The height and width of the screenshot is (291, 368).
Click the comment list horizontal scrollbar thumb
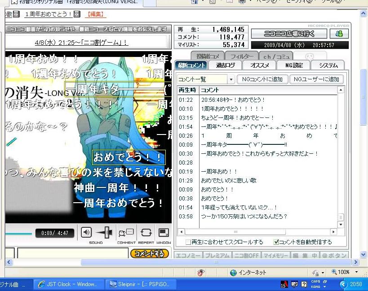(235, 232)
